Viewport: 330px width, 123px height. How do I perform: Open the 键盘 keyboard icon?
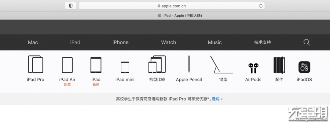coord(222,65)
